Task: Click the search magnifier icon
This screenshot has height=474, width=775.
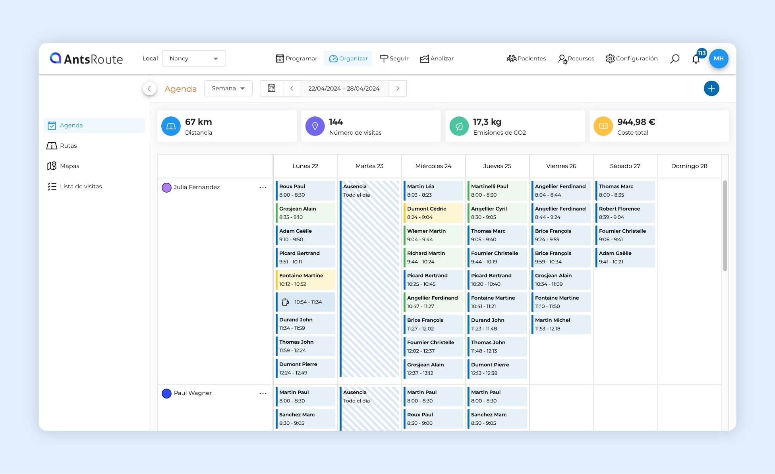Action: 675,59
